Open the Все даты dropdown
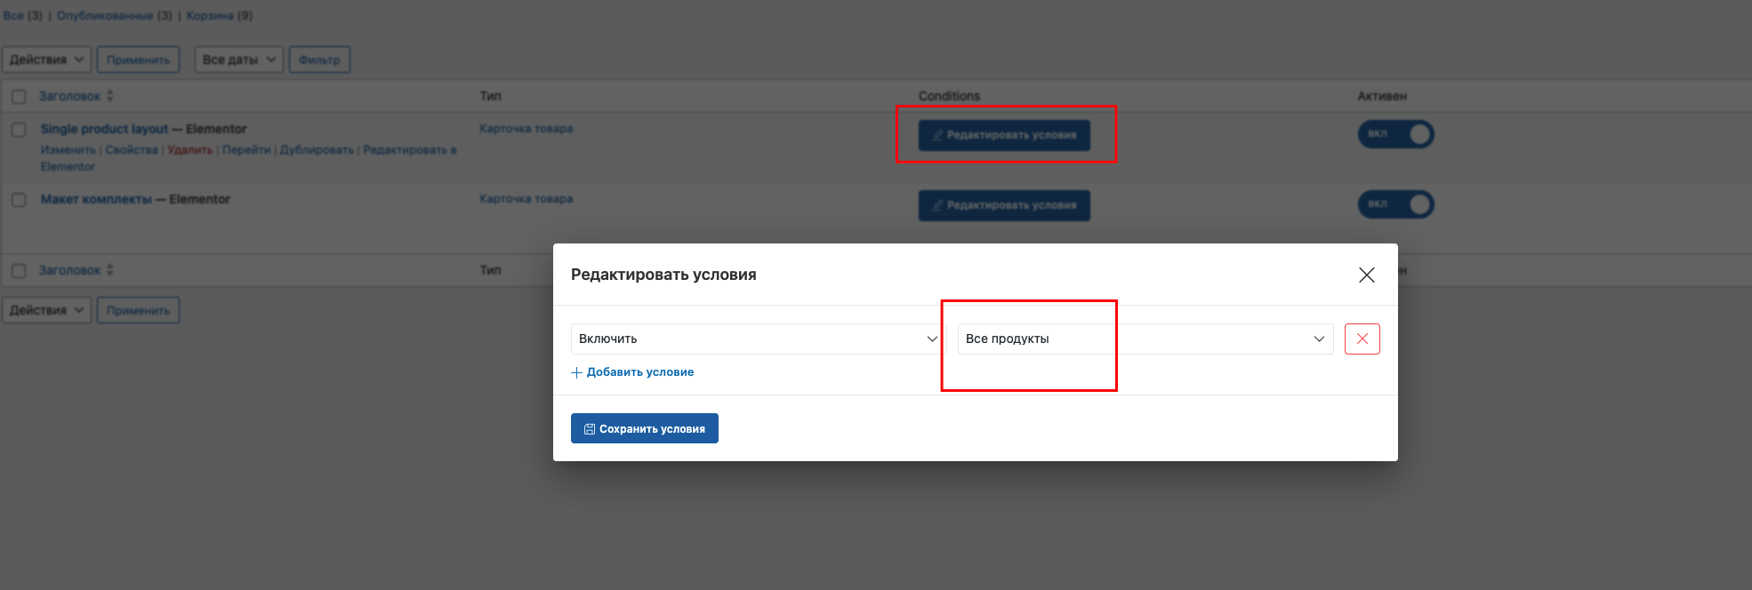The image size is (1752, 590). pos(239,60)
